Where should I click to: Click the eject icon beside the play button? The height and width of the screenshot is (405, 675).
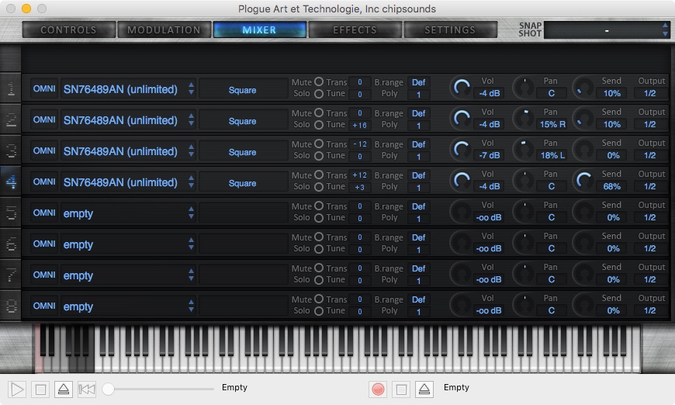pos(64,389)
